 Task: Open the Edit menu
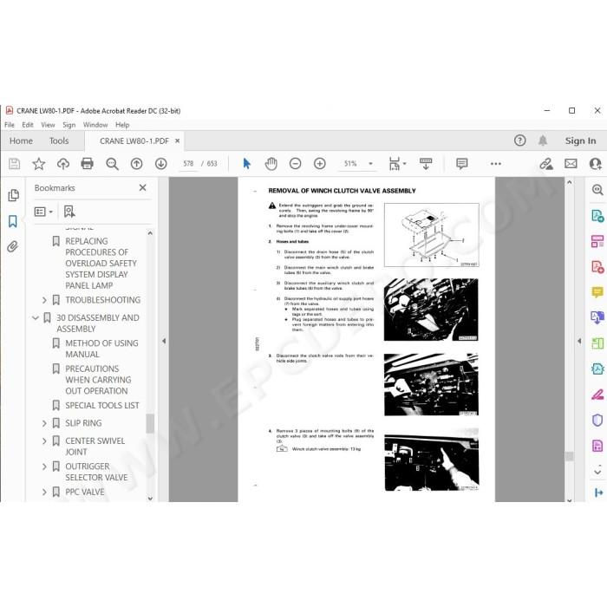[x=28, y=125]
